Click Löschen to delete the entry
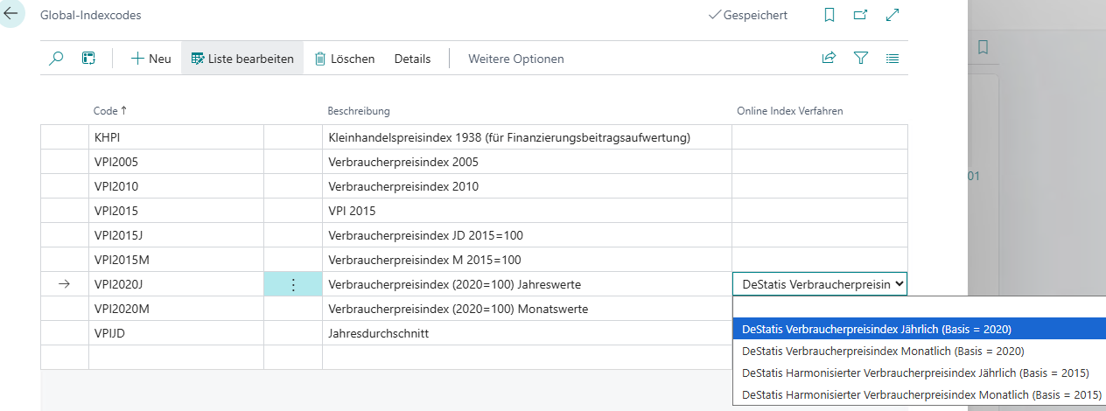 (x=344, y=59)
